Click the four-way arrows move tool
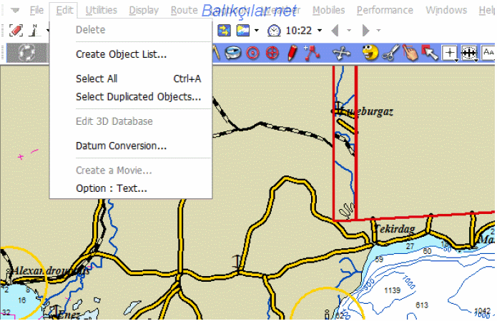This screenshot has height=321, width=497. point(343,53)
